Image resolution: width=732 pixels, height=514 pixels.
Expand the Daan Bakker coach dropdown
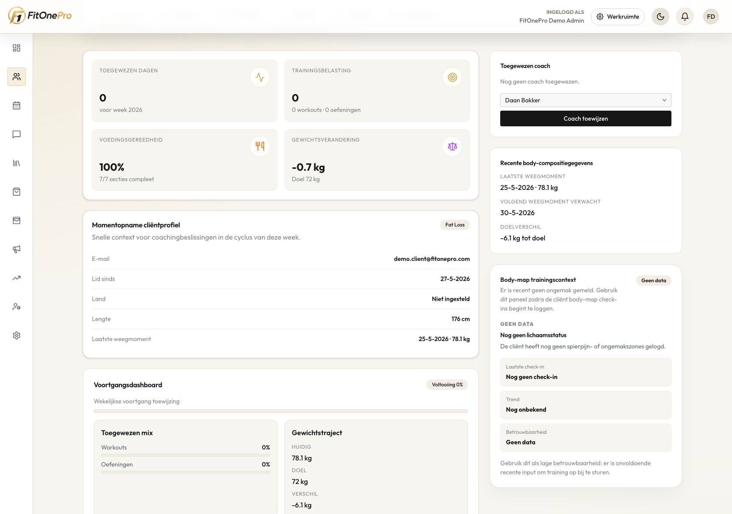(586, 100)
